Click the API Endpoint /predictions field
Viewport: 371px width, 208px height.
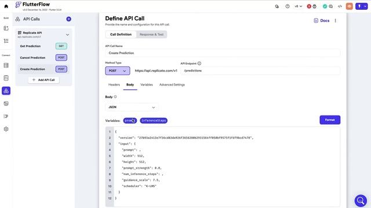260,70
